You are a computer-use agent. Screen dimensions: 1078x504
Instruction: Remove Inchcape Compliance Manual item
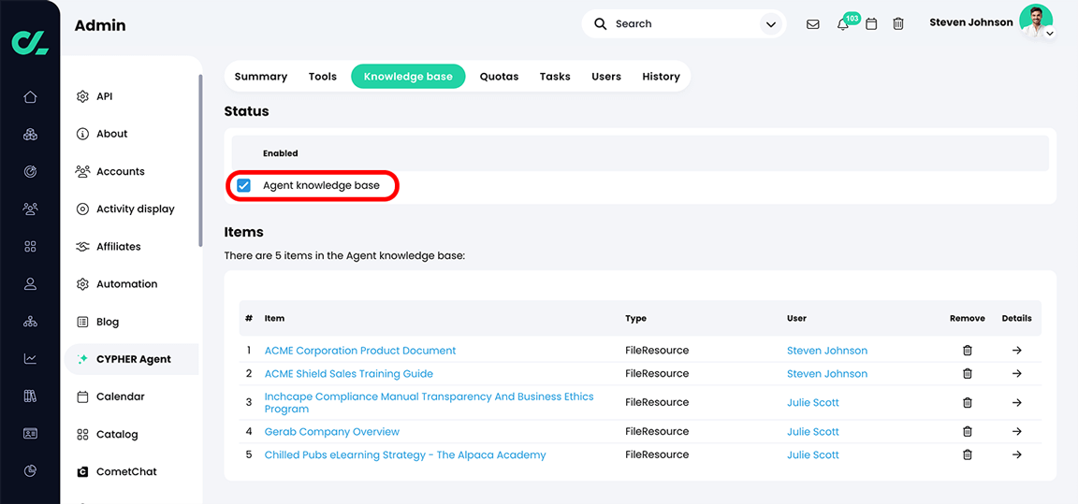[x=968, y=403]
